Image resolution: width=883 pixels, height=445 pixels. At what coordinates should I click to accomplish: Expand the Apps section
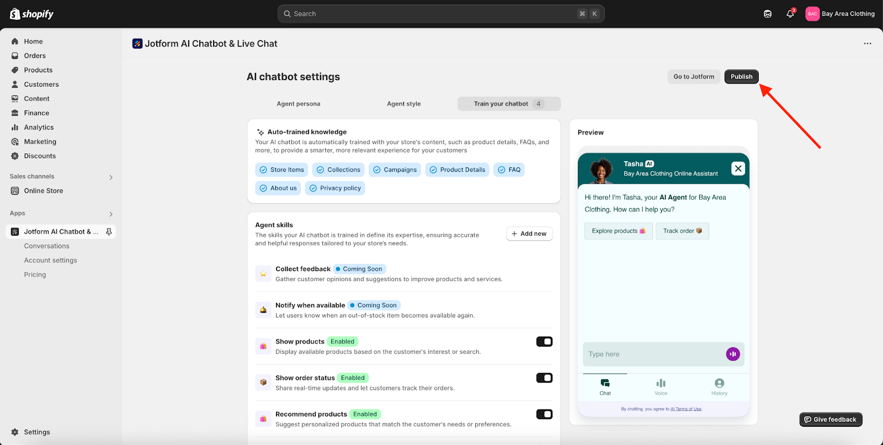(111, 214)
